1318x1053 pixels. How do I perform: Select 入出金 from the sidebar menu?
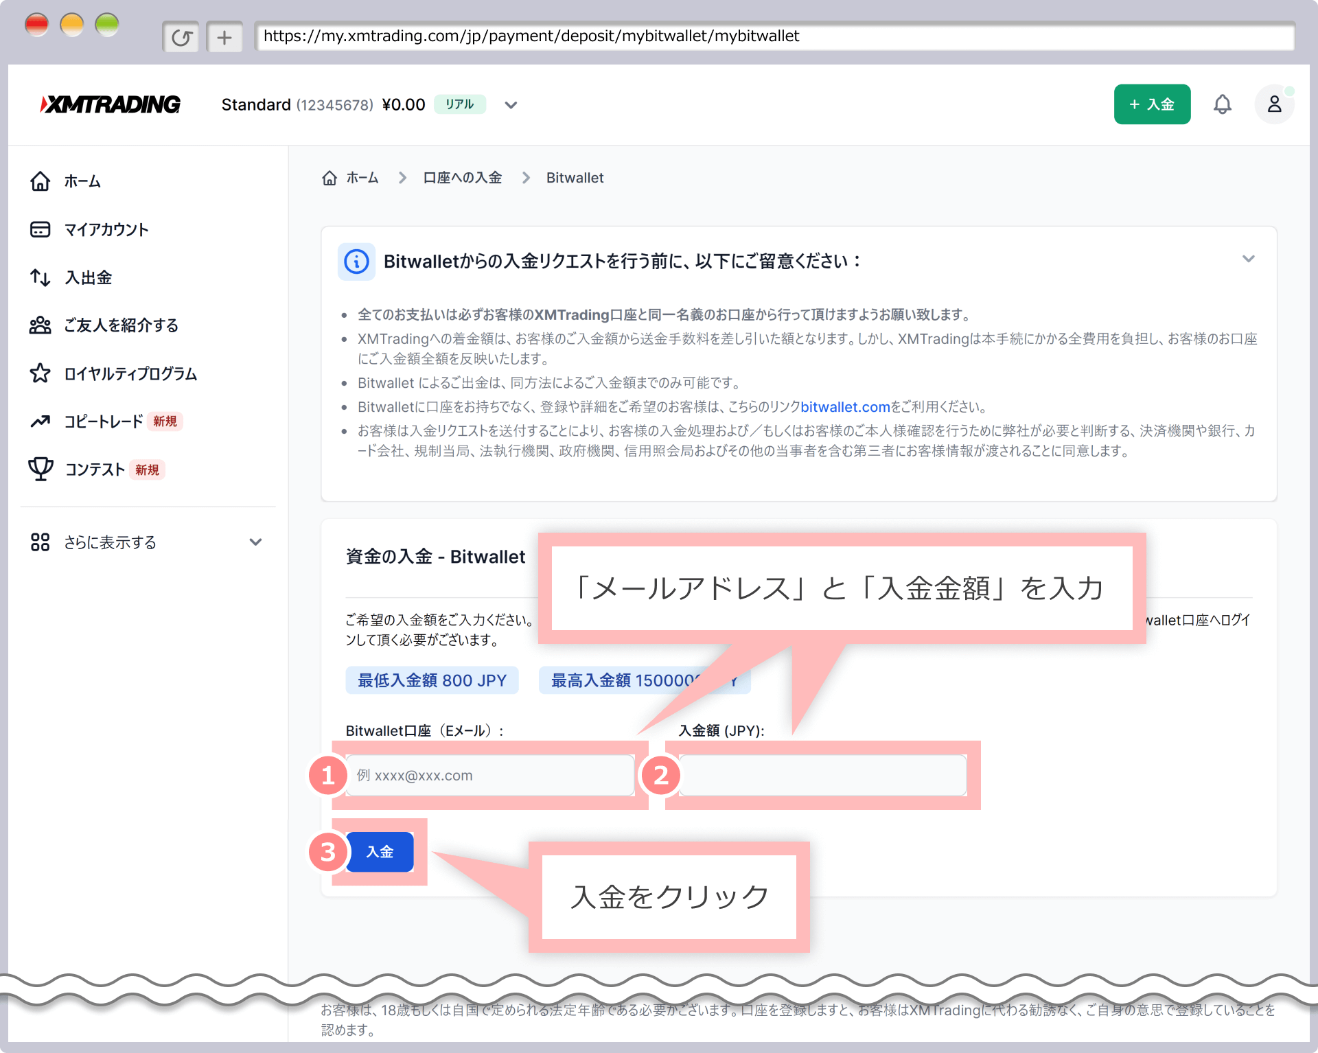(88, 277)
